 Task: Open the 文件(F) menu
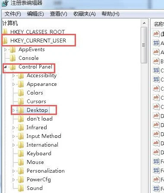tap(13, 14)
